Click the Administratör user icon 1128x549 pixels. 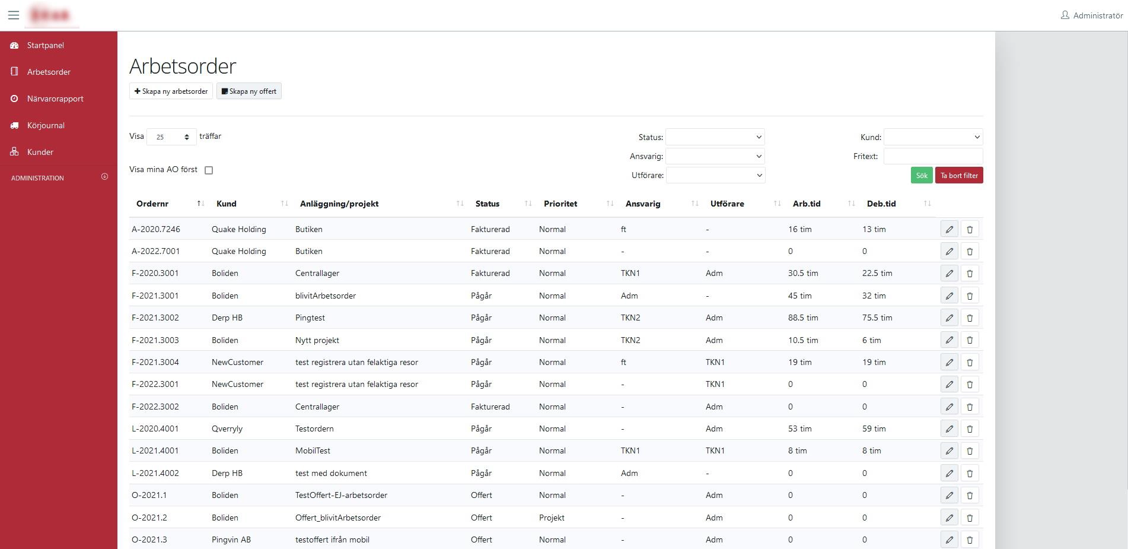tap(1065, 15)
